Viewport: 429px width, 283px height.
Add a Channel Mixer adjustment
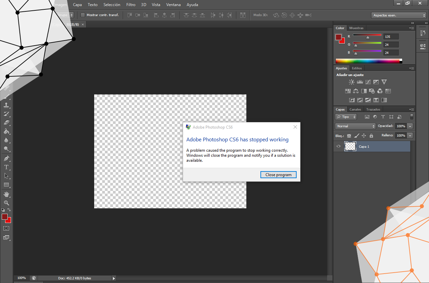point(380,91)
